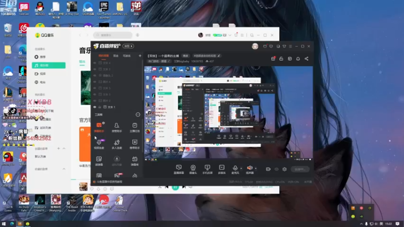This screenshot has width=404, height=227.
Task: Open 电台 in QQ音乐 sidebar
Action: click(x=48, y=82)
